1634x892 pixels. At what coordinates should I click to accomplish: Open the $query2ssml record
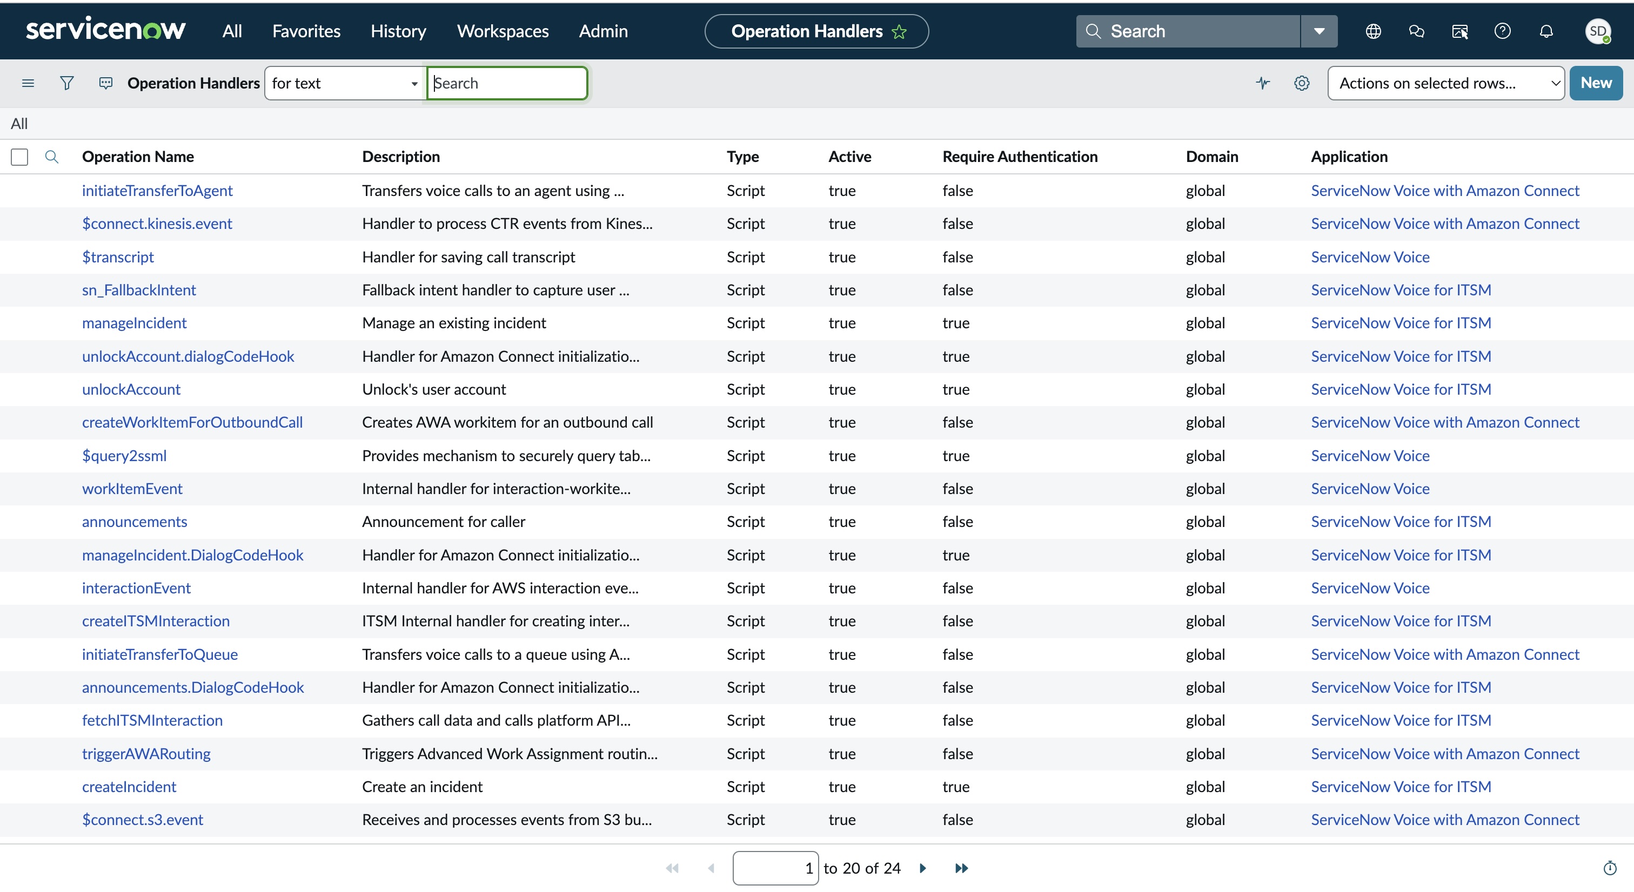(124, 456)
